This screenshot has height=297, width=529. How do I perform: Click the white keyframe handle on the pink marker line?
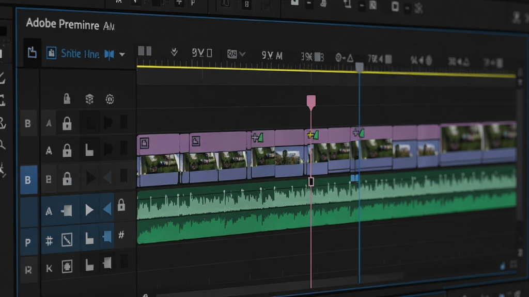(x=311, y=181)
